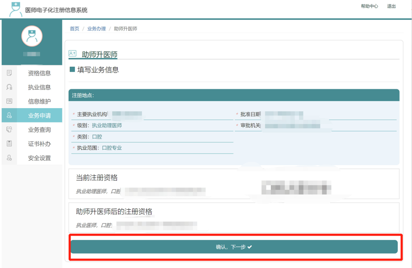Image resolution: width=412 pixels, height=268 pixels.
Task: Open 执业信息 menu item
Action: (39, 87)
